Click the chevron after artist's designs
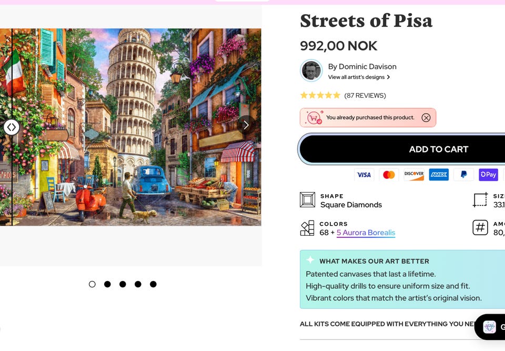Viewport: 505px width, 351px height. click(x=388, y=77)
